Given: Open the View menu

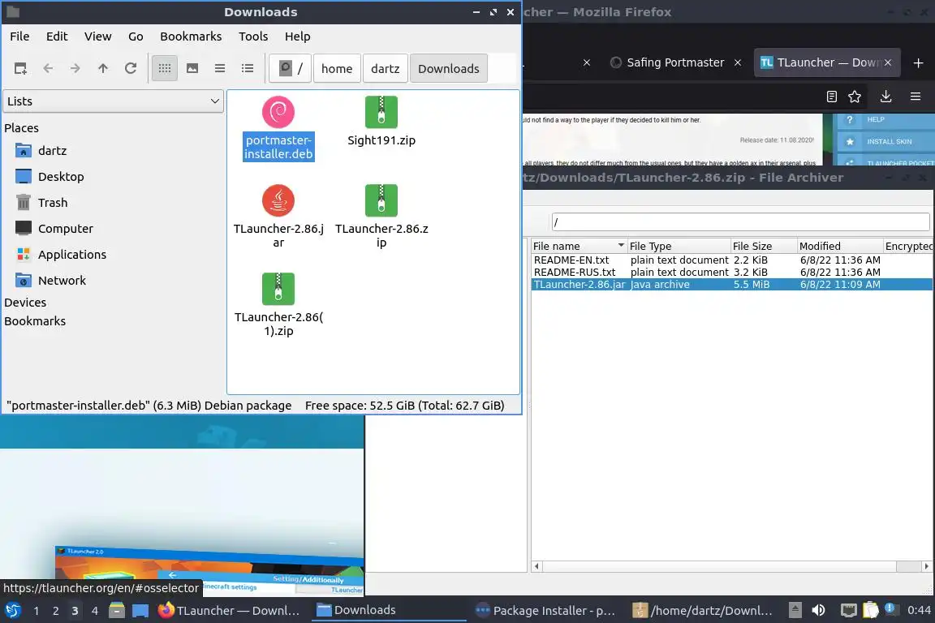Looking at the screenshot, I should pyautogui.click(x=97, y=37).
